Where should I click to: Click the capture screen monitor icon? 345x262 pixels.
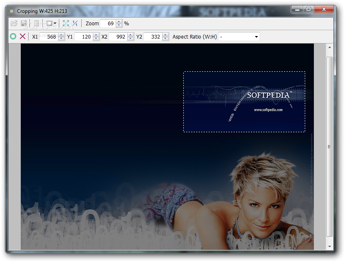[x=49, y=23]
